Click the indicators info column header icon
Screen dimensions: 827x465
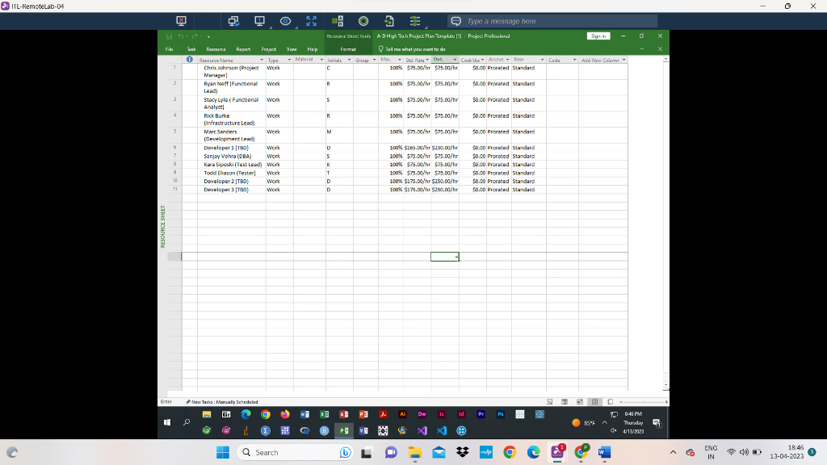[x=189, y=60]
